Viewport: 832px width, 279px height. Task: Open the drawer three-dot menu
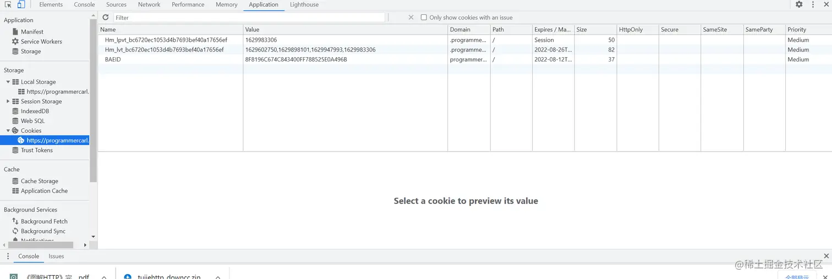coord(8,256)
